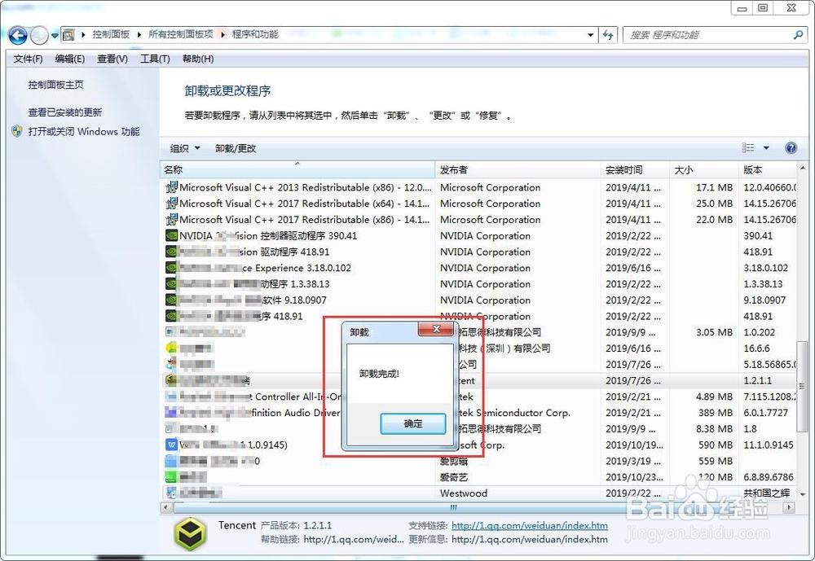The width and height of the screenshot is (815, 561).
Task: Select the Microsoft Visual C++ 2013 program icon
Action: click(170, 187)
